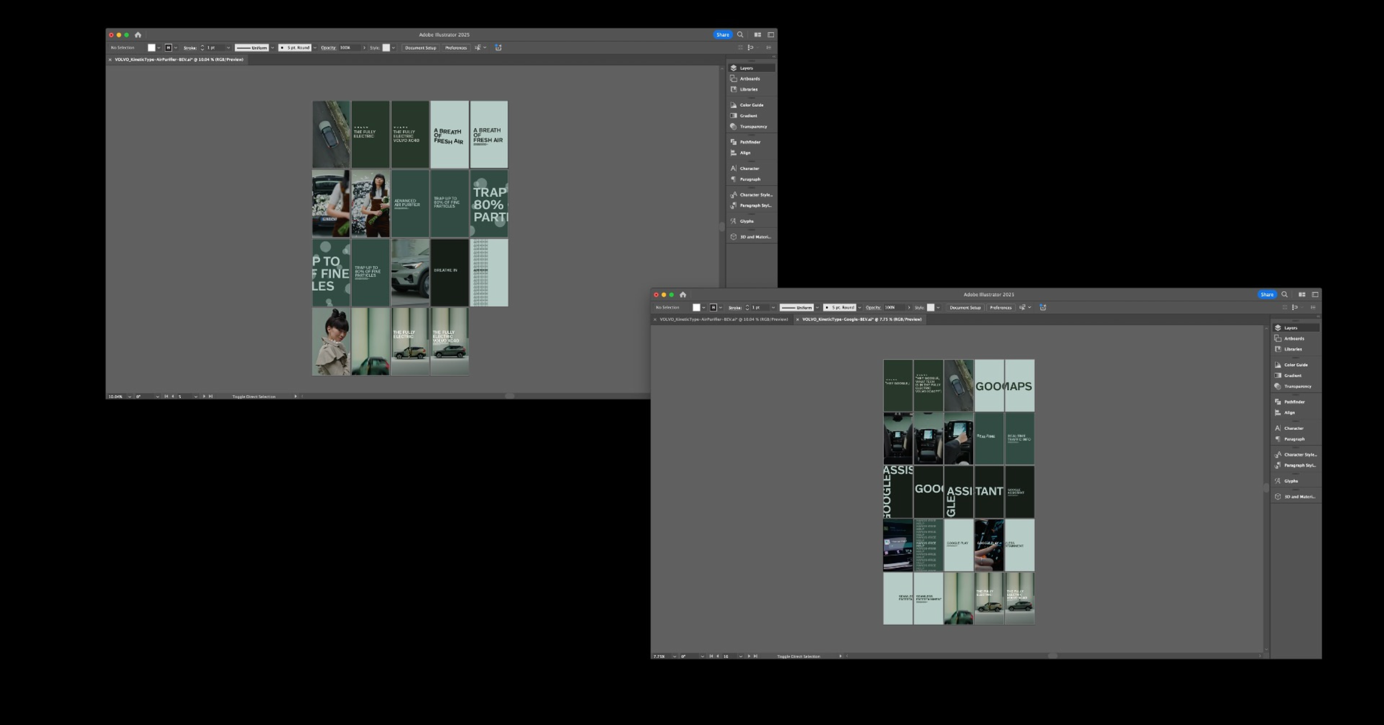Click Opacity field in AirPurifier window
Image resolution: width=1384 pixels, height=725 pixels.
click(349, 48)
